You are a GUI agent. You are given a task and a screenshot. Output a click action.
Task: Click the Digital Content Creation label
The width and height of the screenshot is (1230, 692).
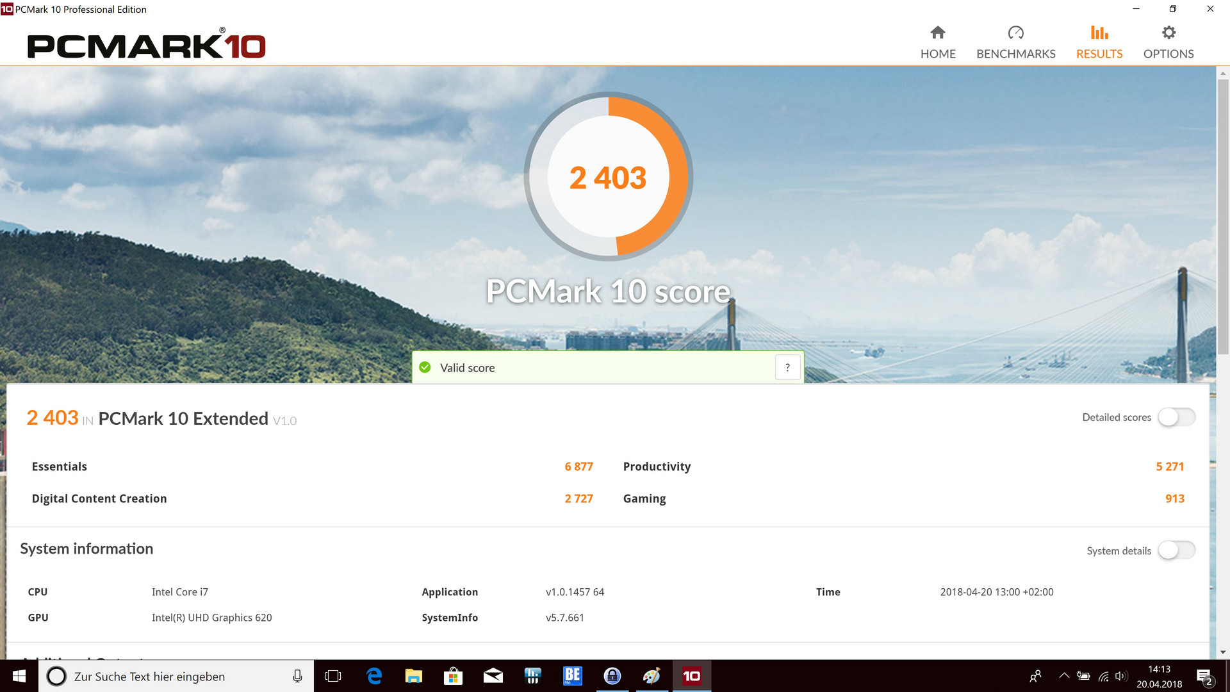pyautogui.click(x=99, y=498)
